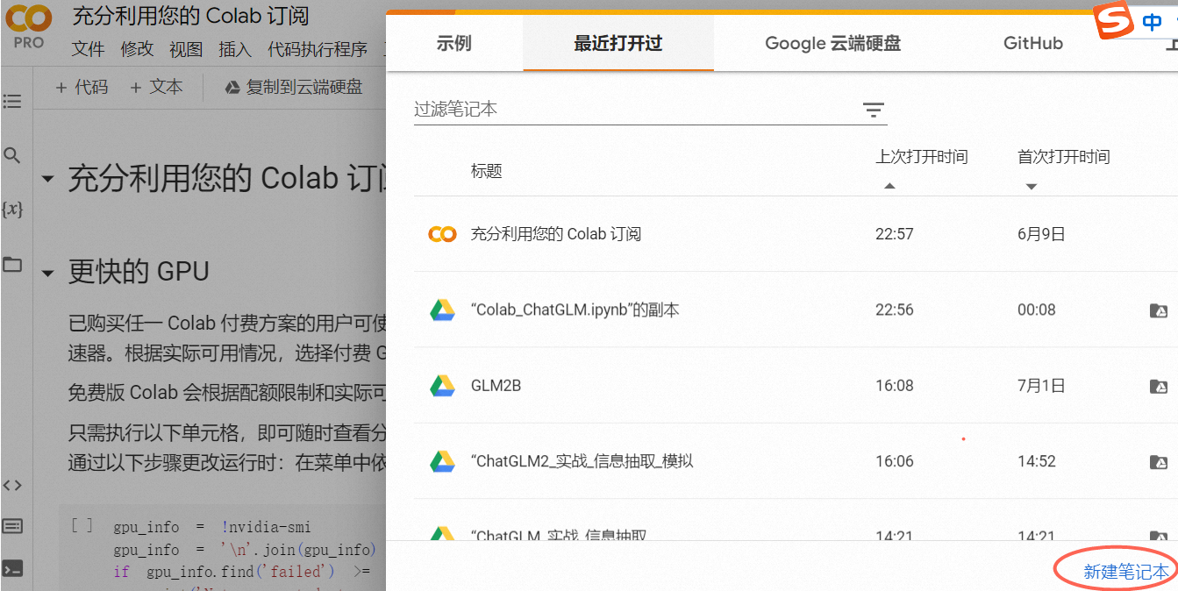
Task: Click the 16:08 last-opened time
Action: pos(895,386)
